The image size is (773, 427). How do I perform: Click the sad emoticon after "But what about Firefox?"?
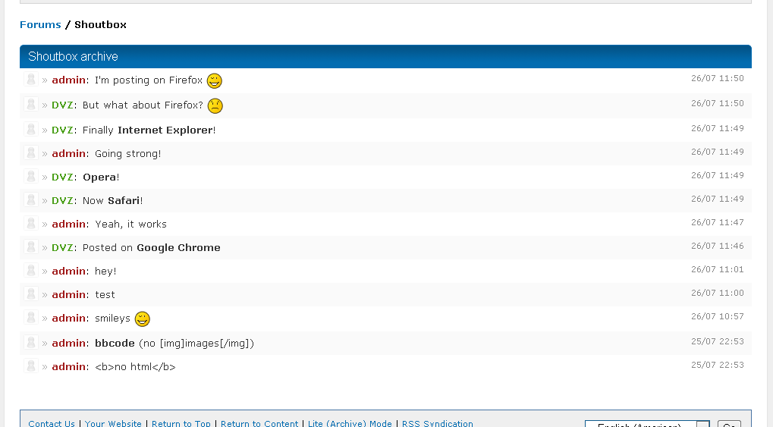tap(215, 105)
